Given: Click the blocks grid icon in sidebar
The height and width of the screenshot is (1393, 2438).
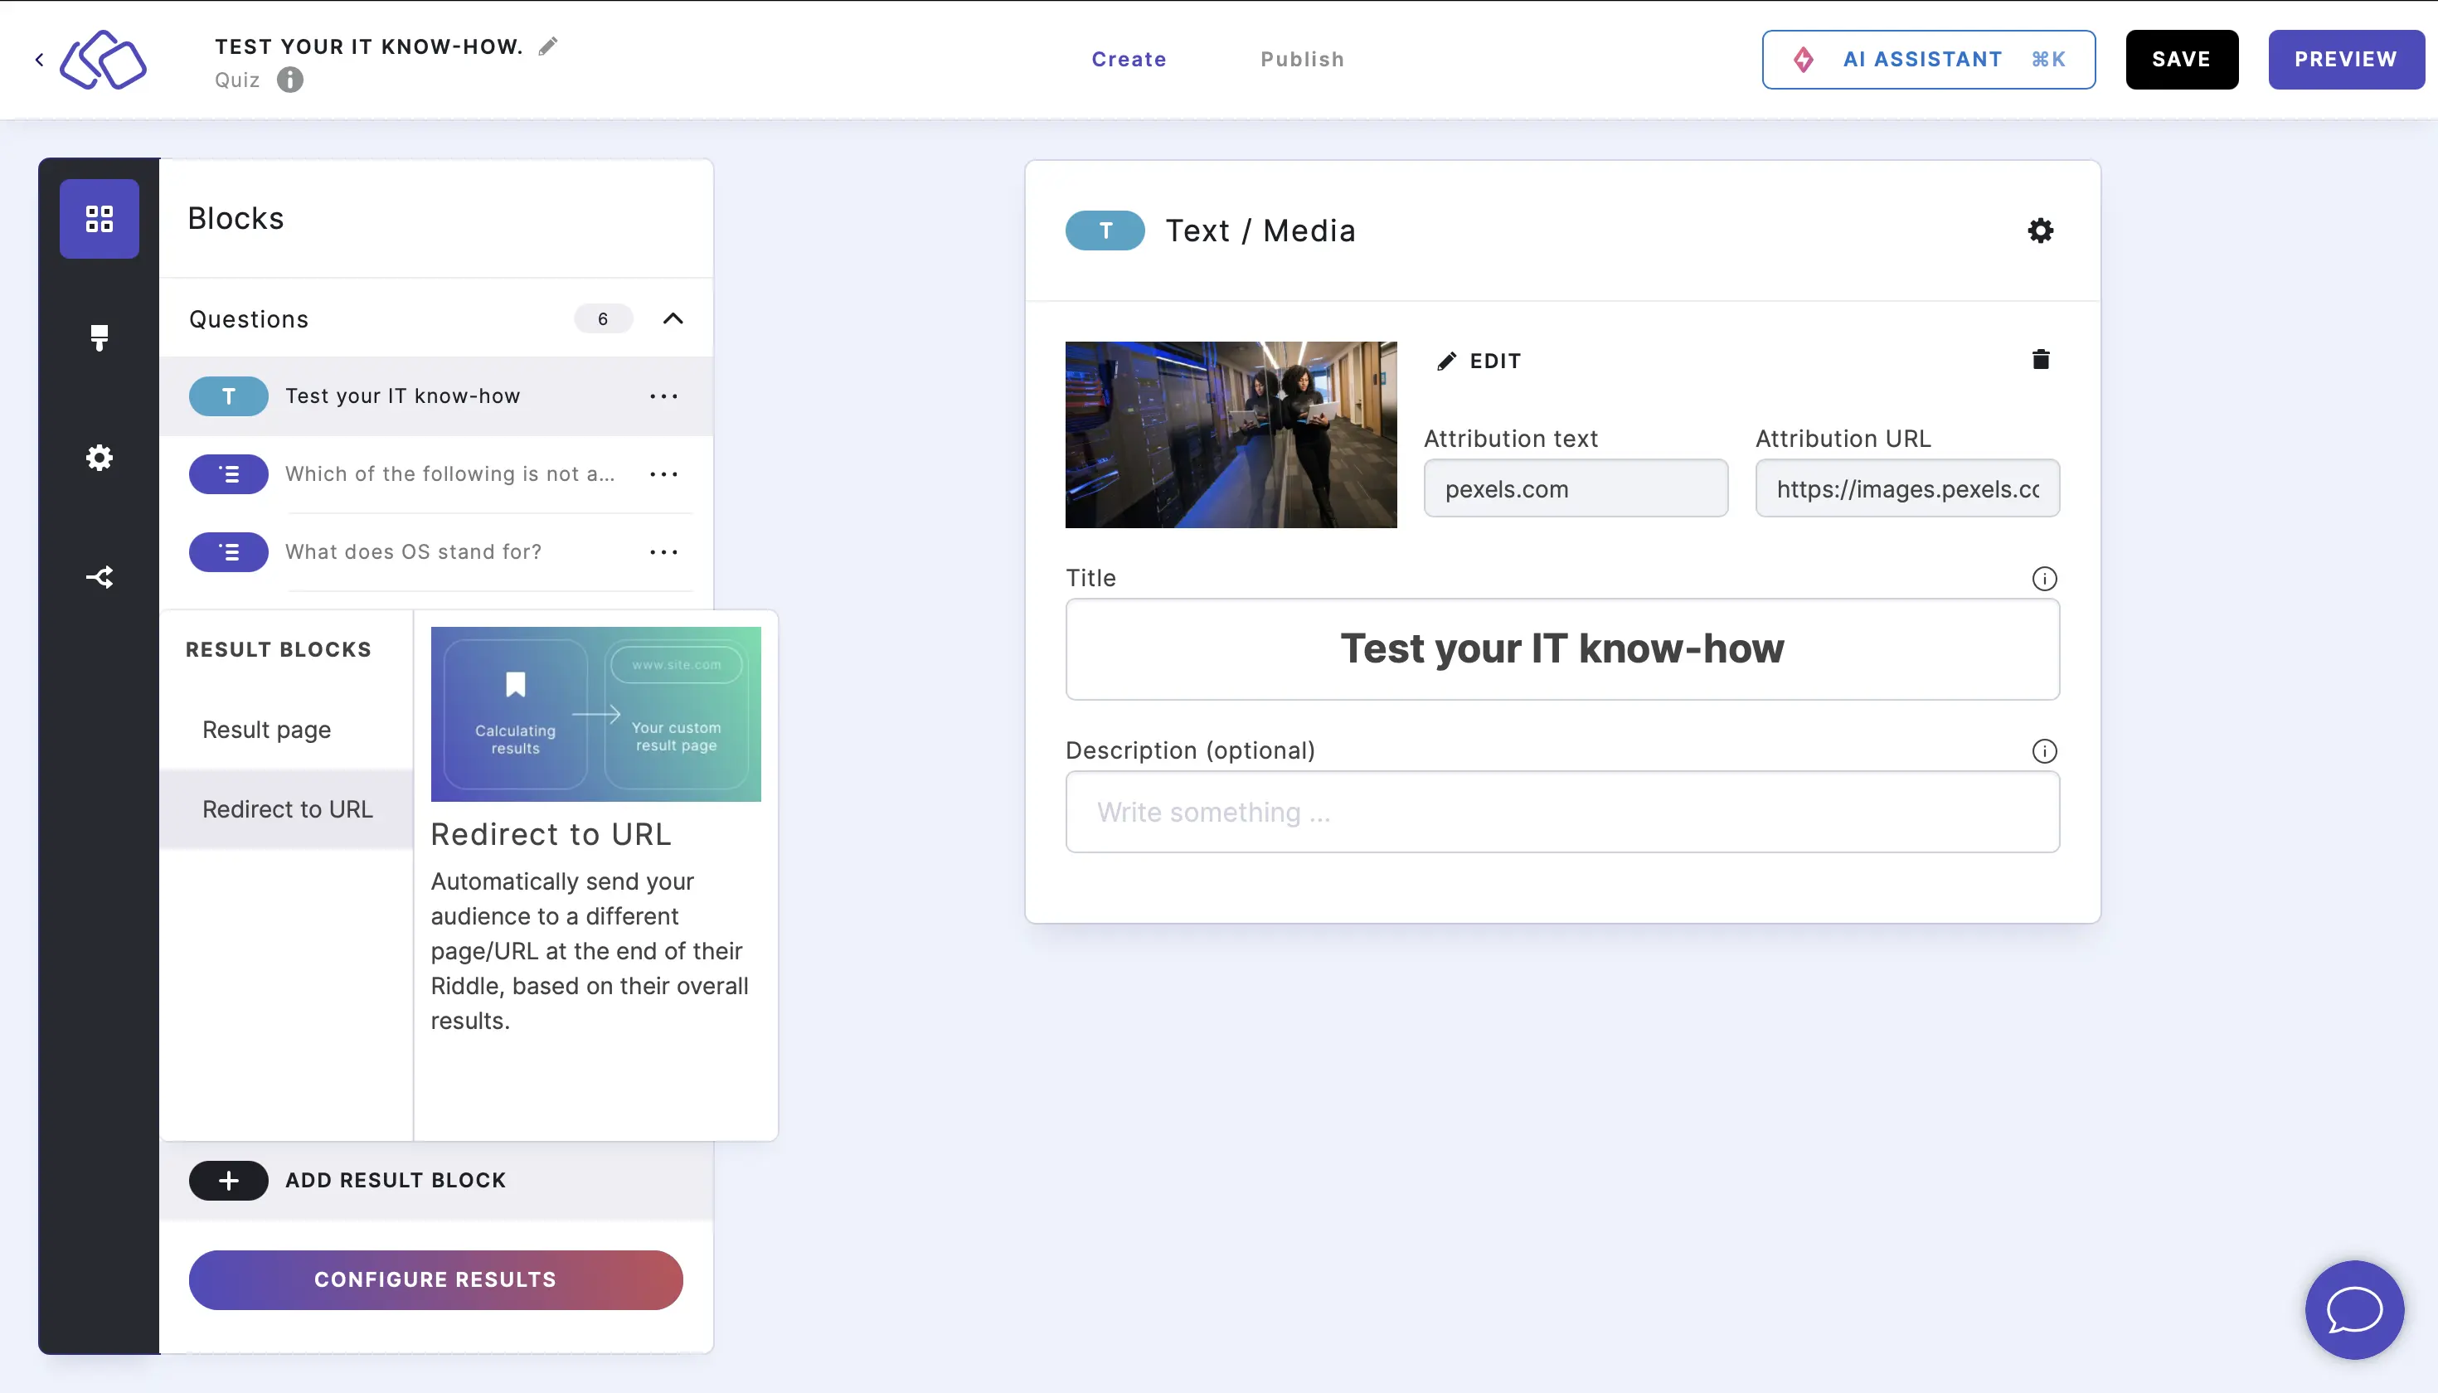Looking at the screenshot, I should tap(99, 216).
